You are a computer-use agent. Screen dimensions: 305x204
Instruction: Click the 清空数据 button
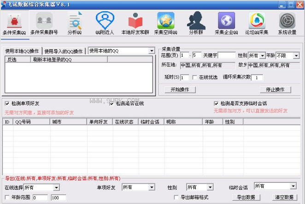(x=285, y=197)
